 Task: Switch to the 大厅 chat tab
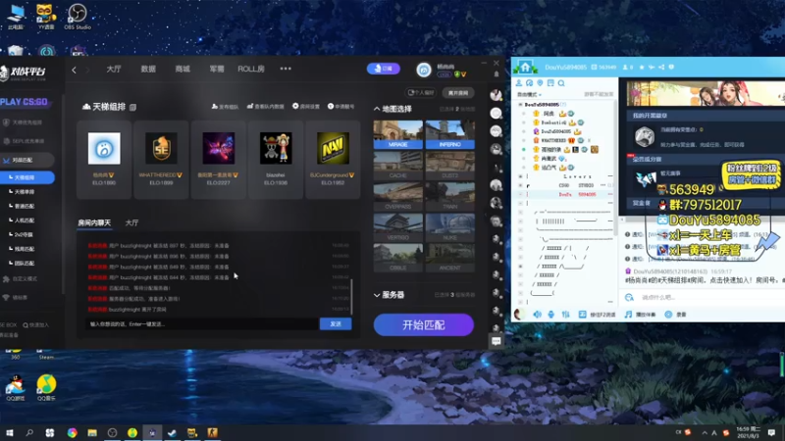131,223
